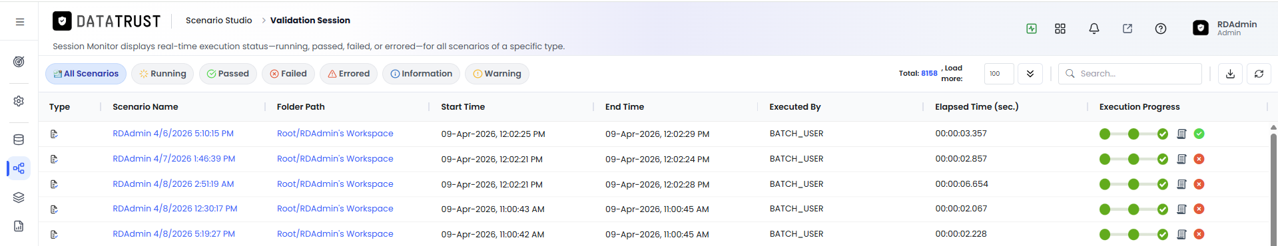The height and width of the screenshot is (246, 1278).
Task: Open the target sidebar icon
Action: tap(19, 62)
